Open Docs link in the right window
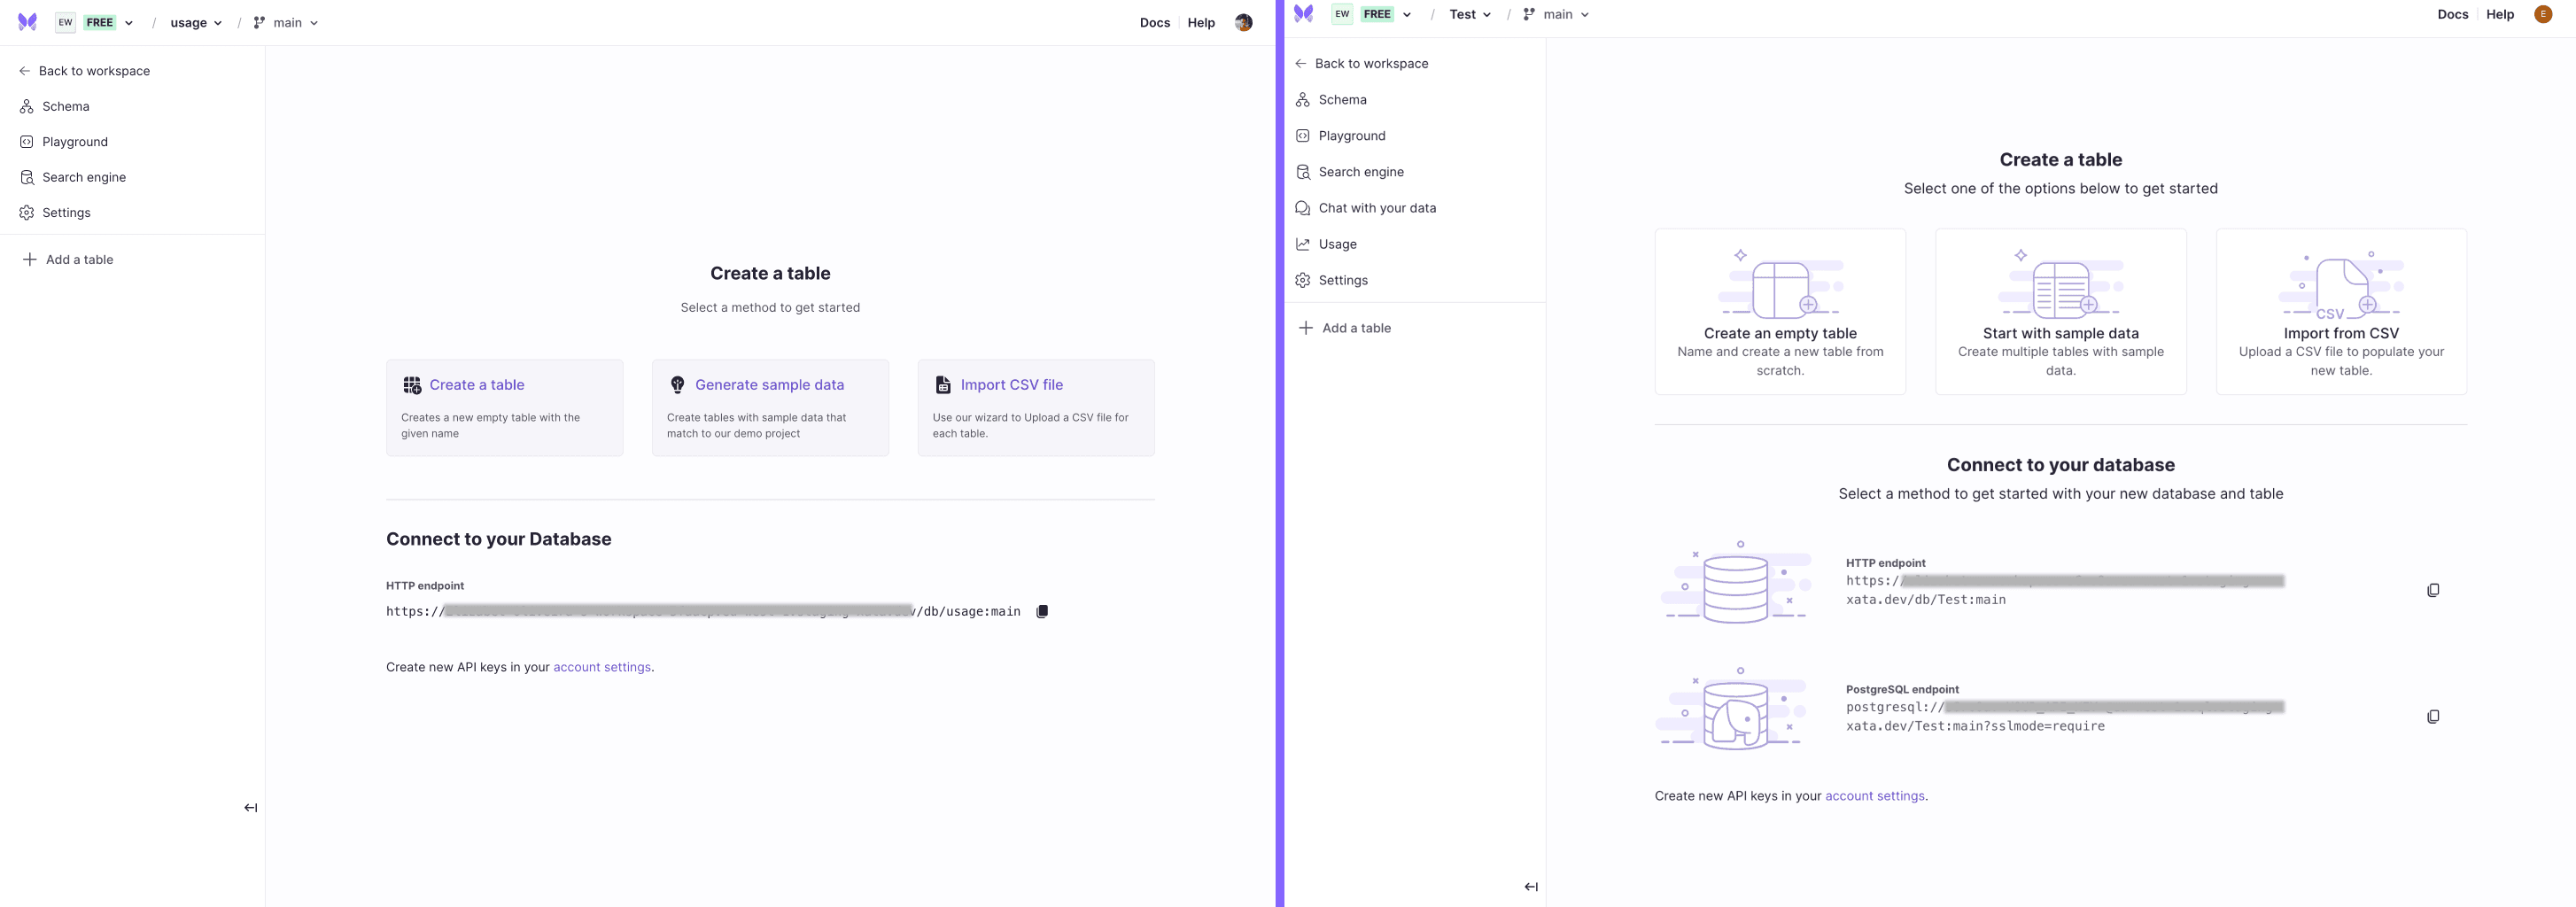 point(2452,14)
